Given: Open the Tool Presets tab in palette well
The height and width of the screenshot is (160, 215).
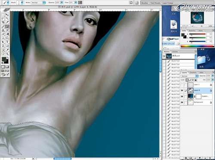Looking at the screenshot, I should tap(155, 3).
